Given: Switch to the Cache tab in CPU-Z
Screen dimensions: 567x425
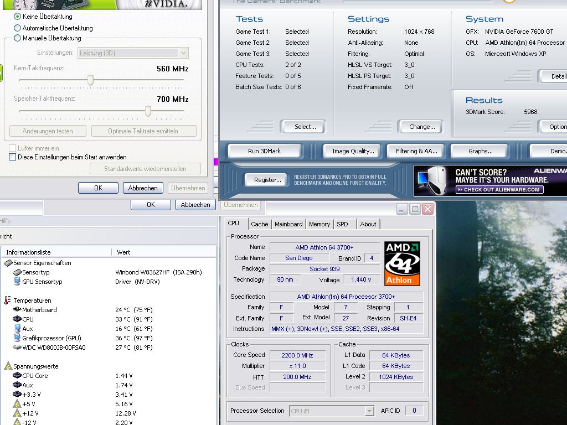Looking at the screenshot, I should (259, 224).
